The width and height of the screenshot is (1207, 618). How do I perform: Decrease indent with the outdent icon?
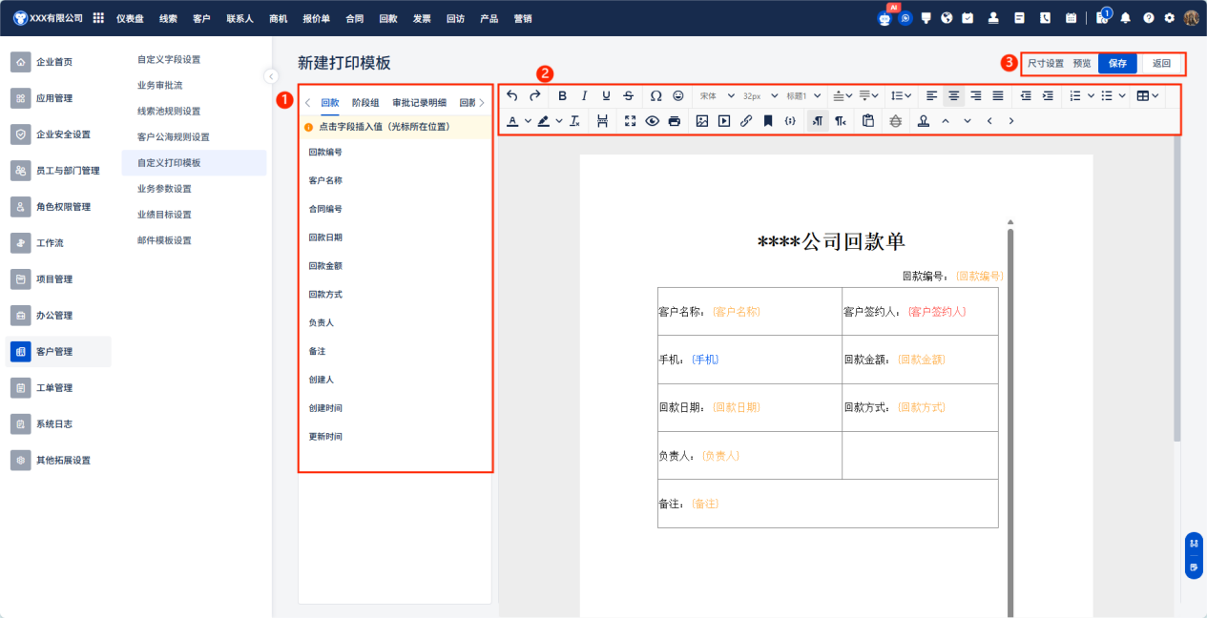point(1026,95)
